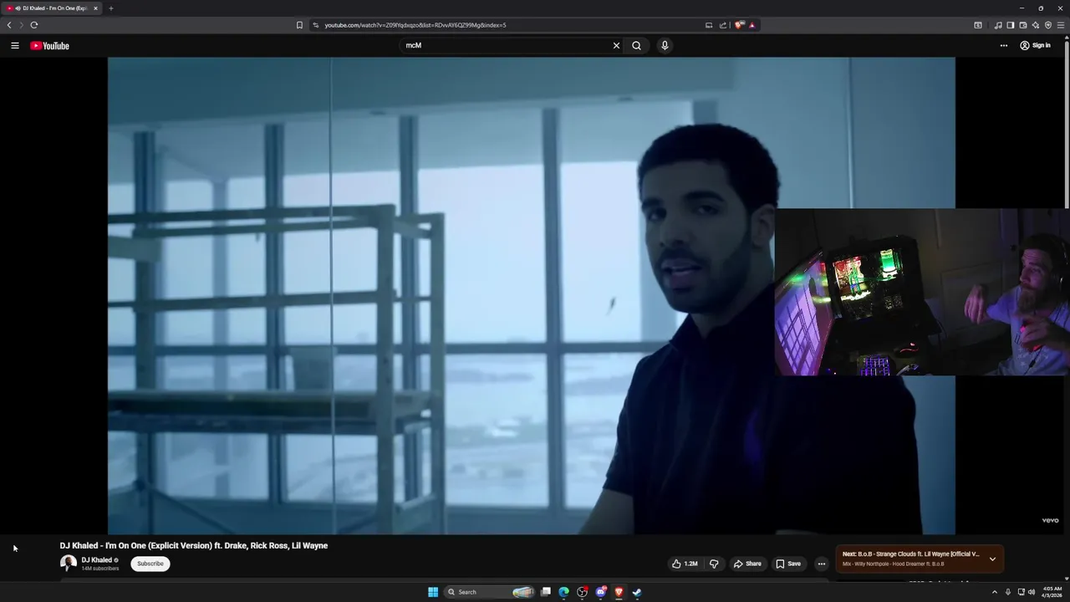
Task: Open Discord from the taskbar
Action: pos(601,592)
